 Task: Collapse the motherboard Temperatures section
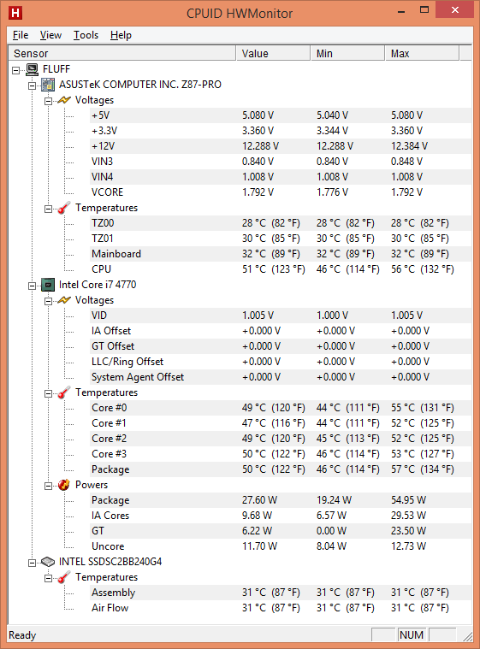(48, 209)
